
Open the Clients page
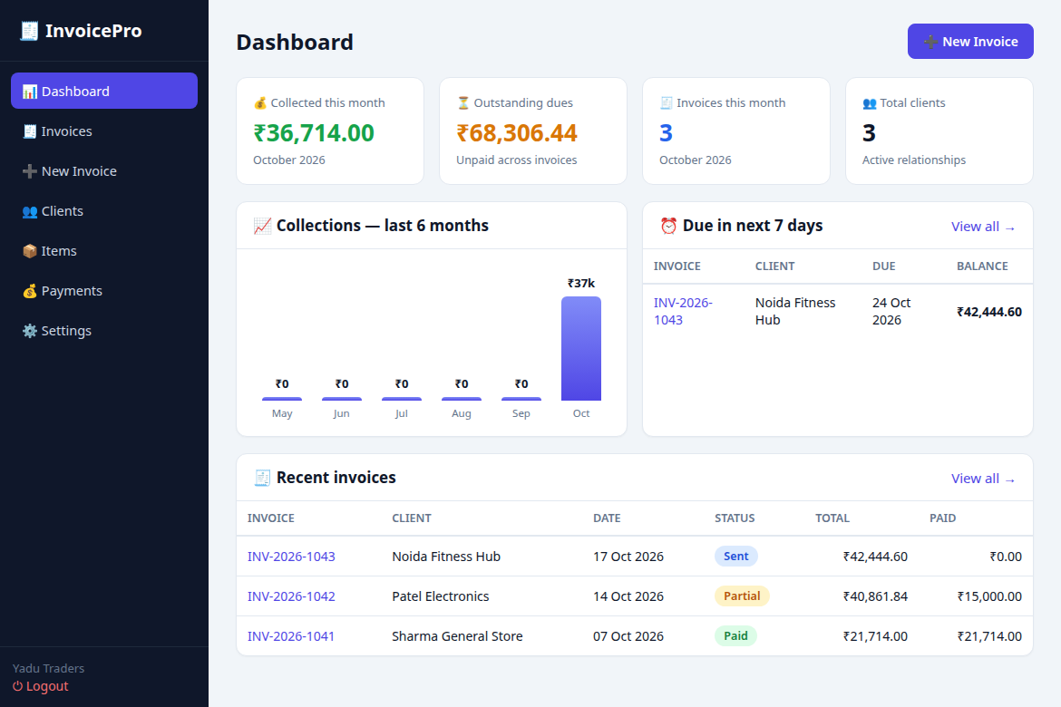[104, 210]
